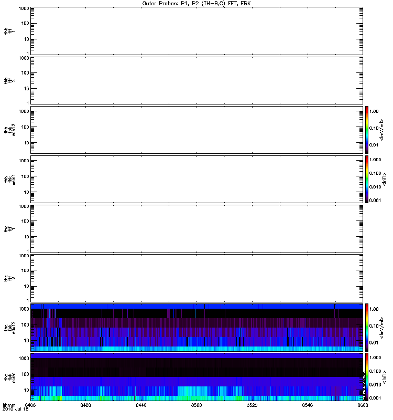Click the thc fbk scm1 spectrogram

coord(197,377)
